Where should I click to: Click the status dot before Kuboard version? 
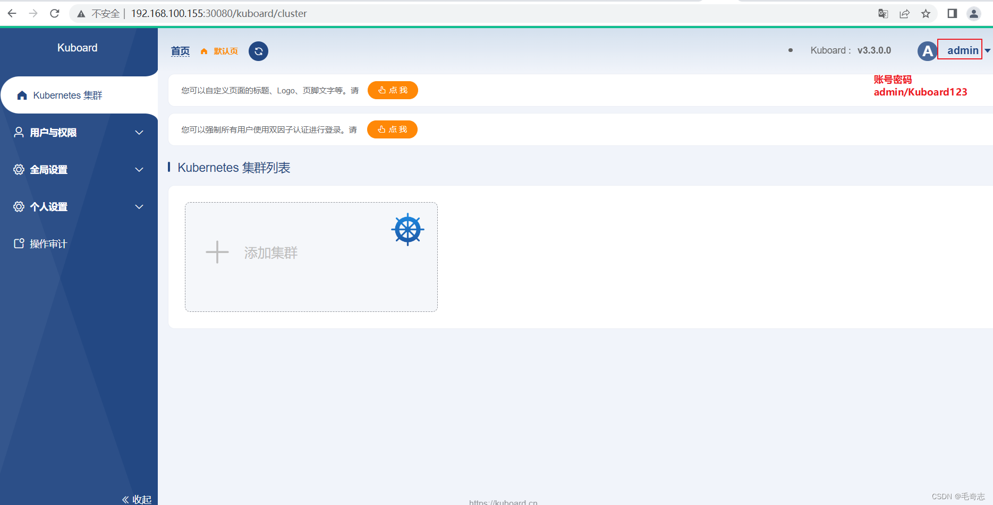click(x=791, y=50)
